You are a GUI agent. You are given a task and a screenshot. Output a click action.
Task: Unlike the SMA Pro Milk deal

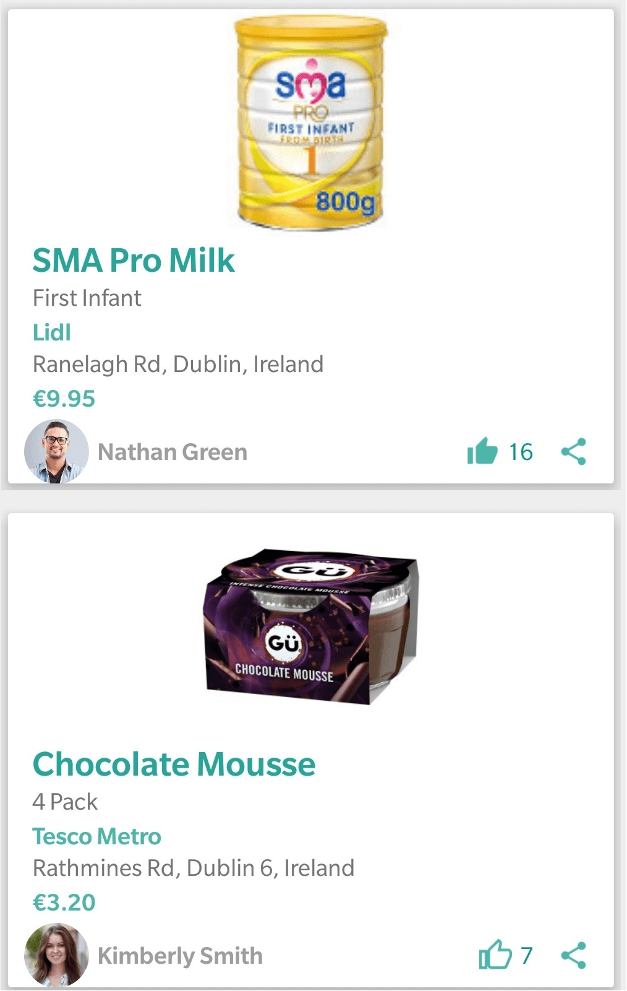pos(482,451)
